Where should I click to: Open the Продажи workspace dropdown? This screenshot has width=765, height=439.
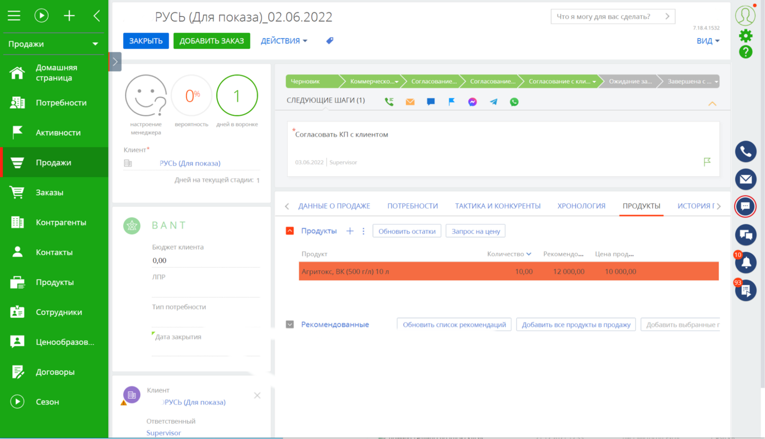coord(54,44)
